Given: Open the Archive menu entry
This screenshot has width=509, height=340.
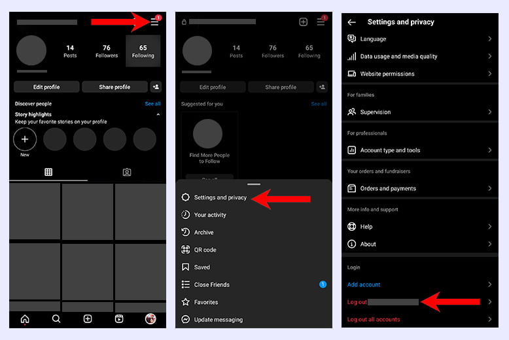Looking at the screenshot, I should pyautogui.click(x=203, y=232).
